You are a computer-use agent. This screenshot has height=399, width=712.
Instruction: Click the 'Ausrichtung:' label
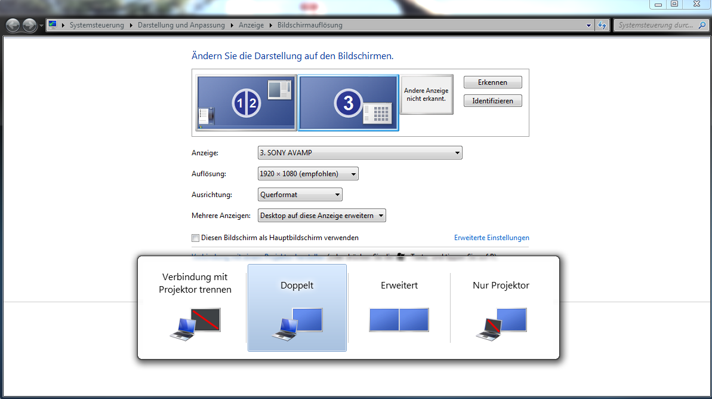(x=212, y=195)
